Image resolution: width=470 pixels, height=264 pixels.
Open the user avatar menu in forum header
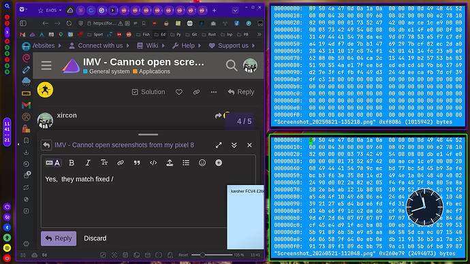pyautogui.click(x=250, y=65)
